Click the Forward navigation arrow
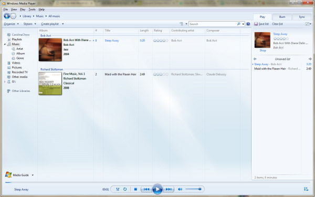 point(13,16)
